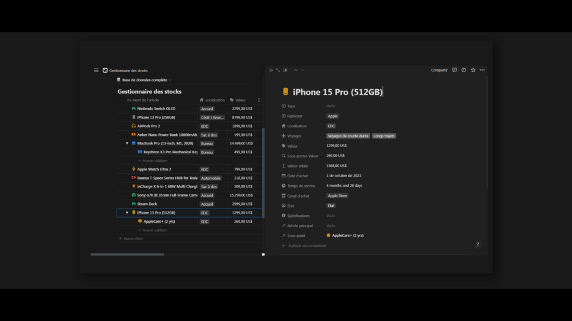Click the Gestionnaire des stocks database title
The width and height of the screenshot is (572, 321).
pos(150,91)
